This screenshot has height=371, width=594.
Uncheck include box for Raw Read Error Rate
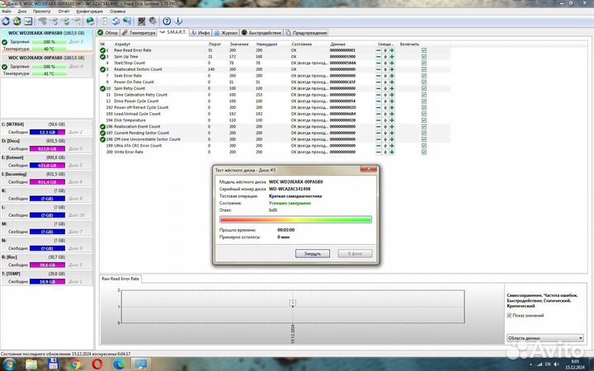tap(424, 50)
